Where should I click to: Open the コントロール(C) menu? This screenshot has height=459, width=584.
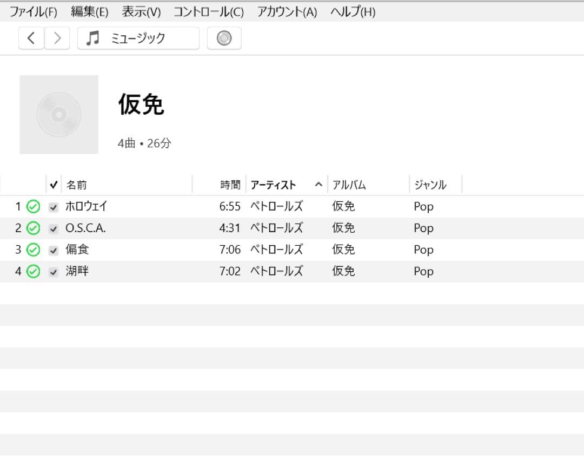209,12
